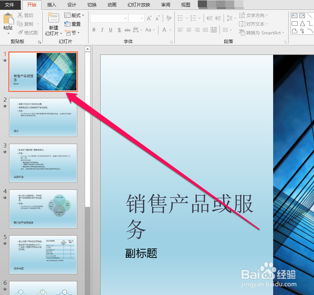314x295 pixels.
Task: Click scroll-up arrow in slide panel
Action: pos(87,49)
